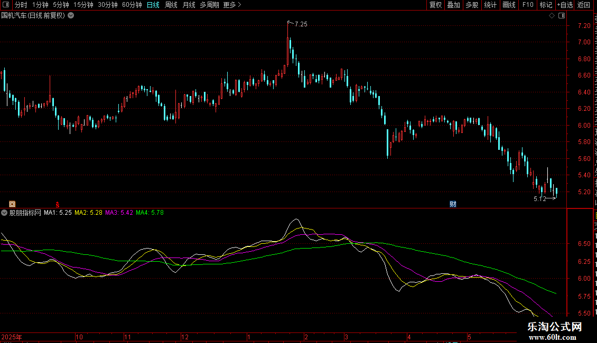Open F10 company information
Screen dimensions: 597x343
528,5
